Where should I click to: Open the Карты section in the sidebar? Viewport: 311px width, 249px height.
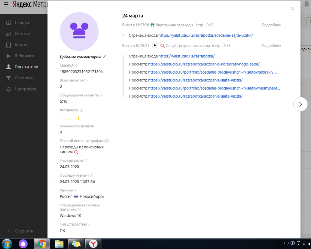pyautogui.click(x=21, y=45)
